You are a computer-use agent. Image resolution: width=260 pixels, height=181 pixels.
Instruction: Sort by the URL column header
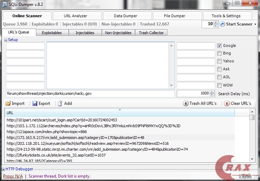point(119,113)
